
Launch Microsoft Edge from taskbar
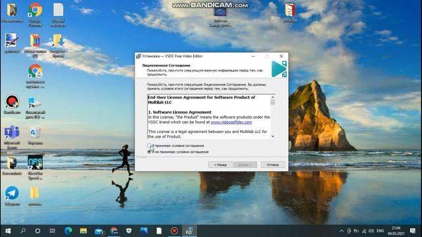(x=68, y=231)
